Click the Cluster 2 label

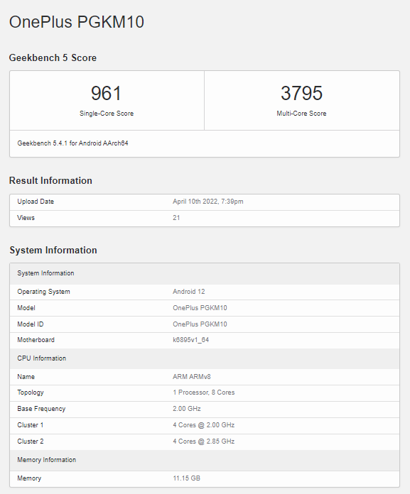(x=31, y=441)
